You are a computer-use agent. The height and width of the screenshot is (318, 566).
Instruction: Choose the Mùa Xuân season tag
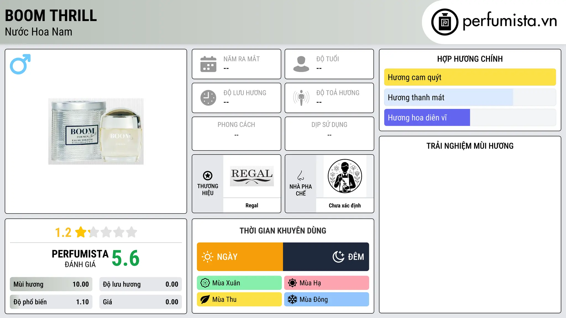(x=239, y=283)
